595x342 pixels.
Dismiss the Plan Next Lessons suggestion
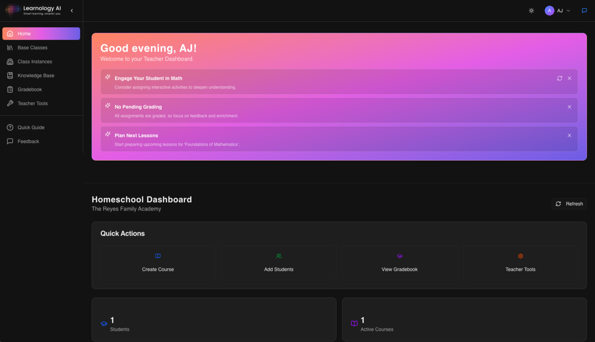pyautogui.click(x=569, y=135)
